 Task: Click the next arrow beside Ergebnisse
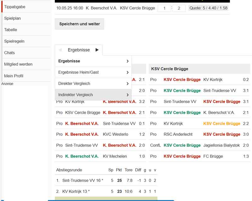(97, 50)
